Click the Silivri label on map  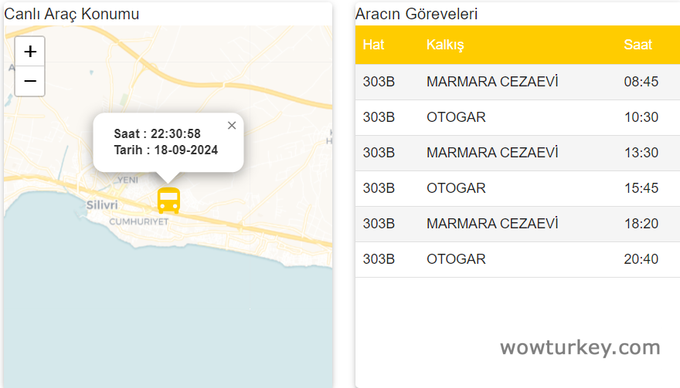tap(102, 205)
